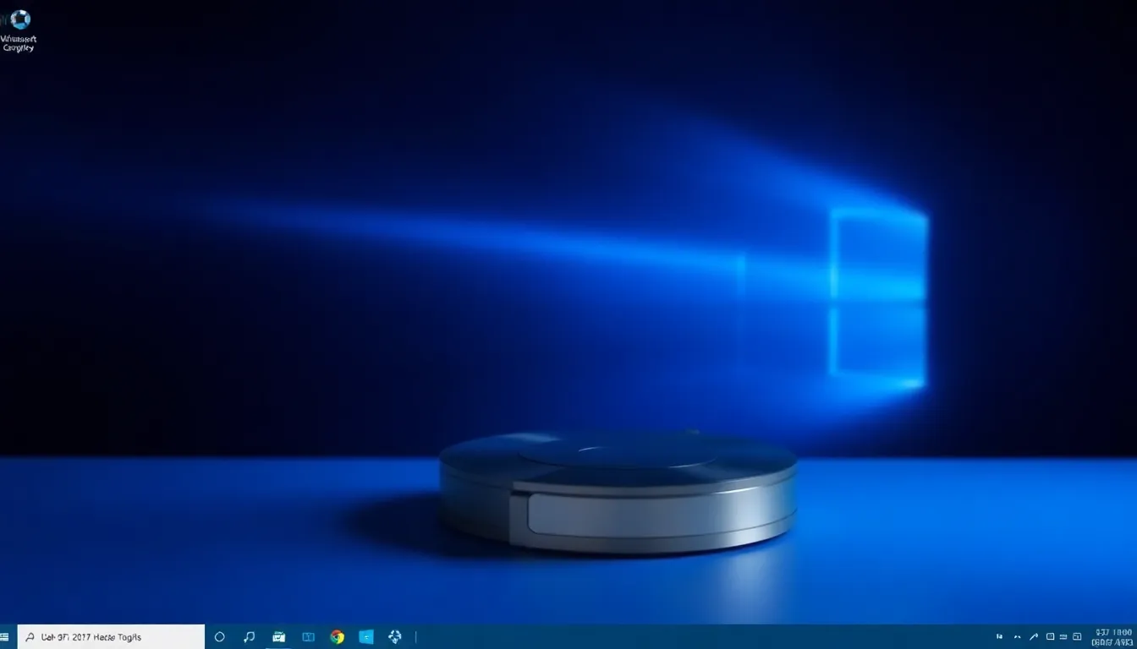The image size is (1137, 649).
Task: Open the blue outlined box taskbar icon
Action: coord(308,637)
